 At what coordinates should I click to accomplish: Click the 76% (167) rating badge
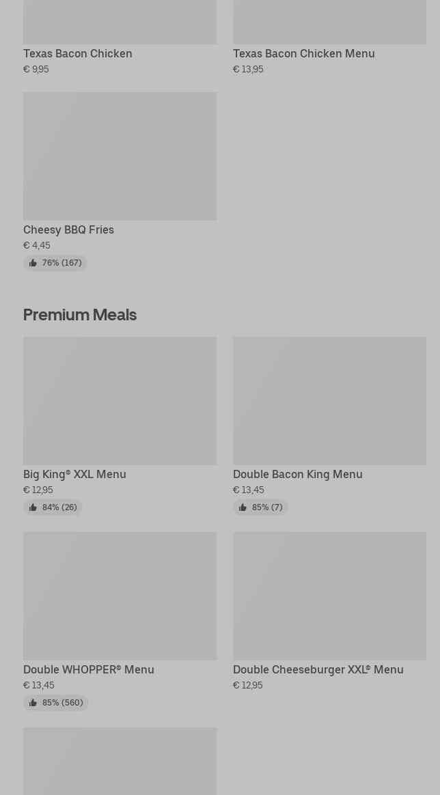[55, 263]
